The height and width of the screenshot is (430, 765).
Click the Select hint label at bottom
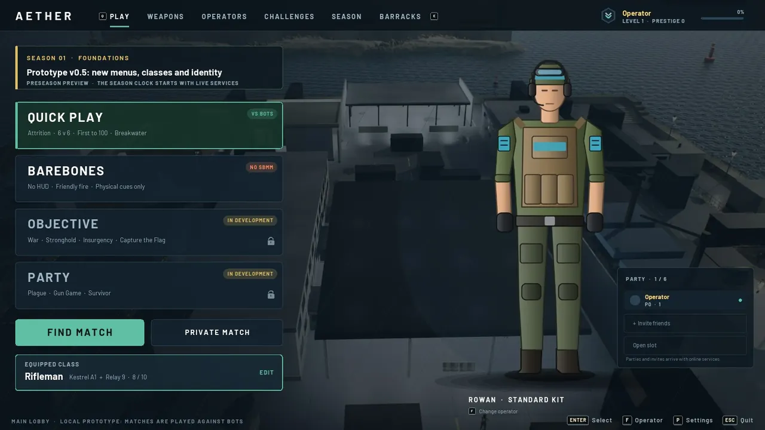click(x=602, y=420)
